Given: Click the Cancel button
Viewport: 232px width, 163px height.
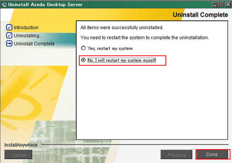Looking at the screenshot, I should [18, 154].
